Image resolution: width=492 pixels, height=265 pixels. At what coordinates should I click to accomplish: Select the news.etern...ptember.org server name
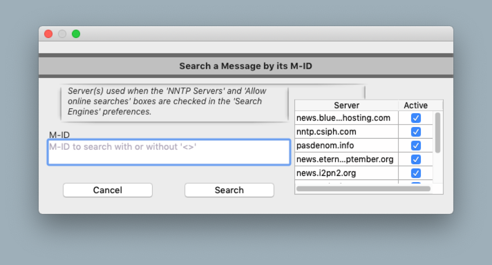pyautogui.click(x=345, y=159)
